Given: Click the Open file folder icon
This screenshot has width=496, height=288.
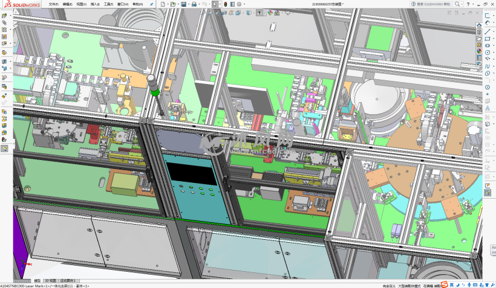Looking at the screenshot, I should tap(173, 4).
